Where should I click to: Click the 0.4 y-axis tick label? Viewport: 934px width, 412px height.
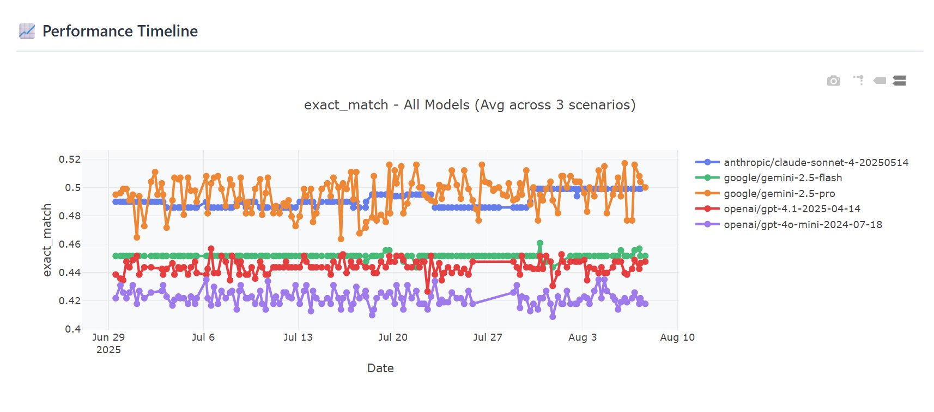tap(73, 329)
